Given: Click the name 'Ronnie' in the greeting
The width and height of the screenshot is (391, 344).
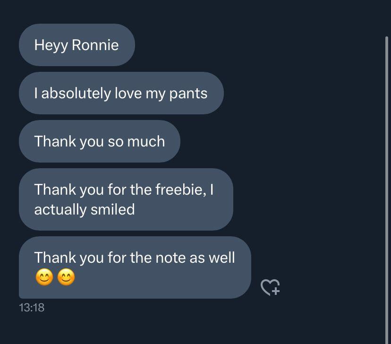Looking at the screenshot, I should coord(97,44).
